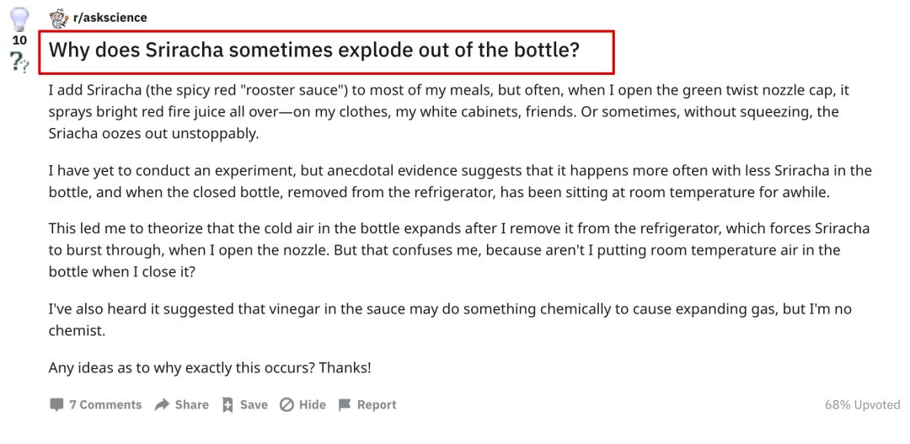The image size is (910, 444).
Task: Select the Report text label
Action: point(377,404)
